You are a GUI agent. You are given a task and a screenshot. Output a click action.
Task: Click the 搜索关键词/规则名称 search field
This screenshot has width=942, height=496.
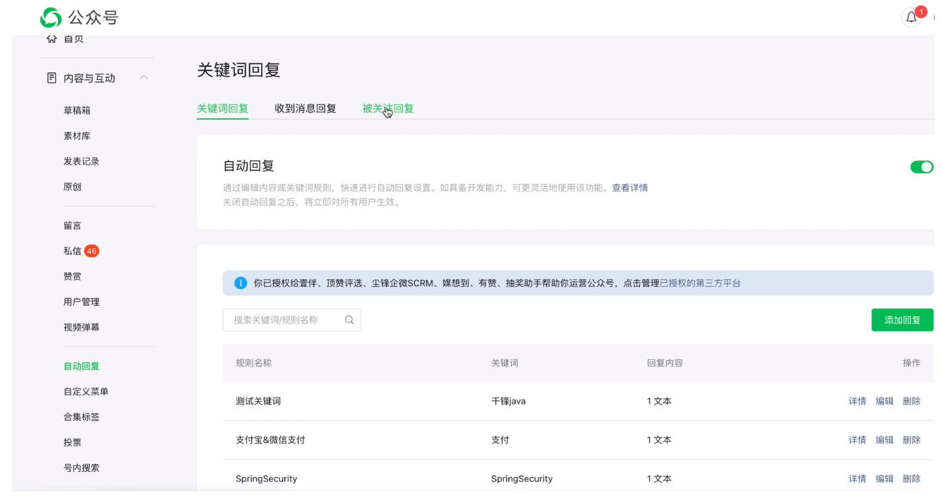pyautogui.click(x=291, y=320)
